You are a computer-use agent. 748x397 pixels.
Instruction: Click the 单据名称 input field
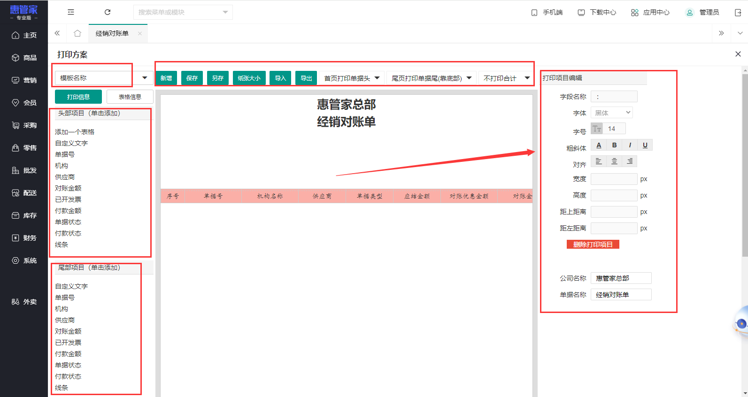[x=621, y=295]
